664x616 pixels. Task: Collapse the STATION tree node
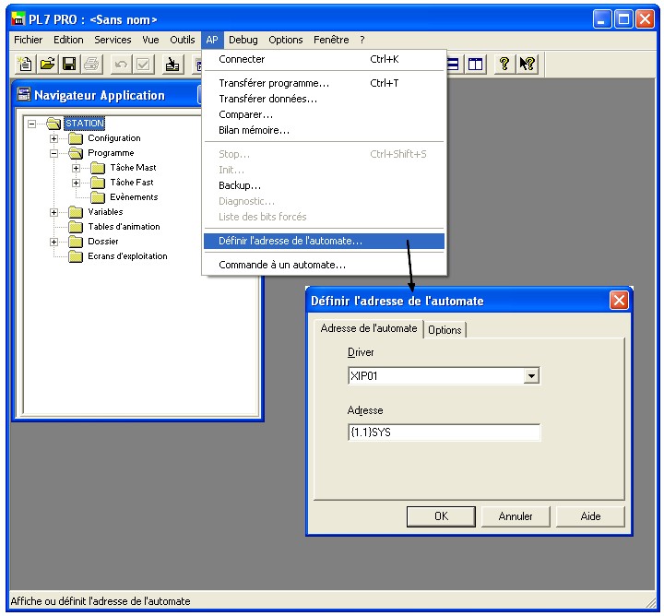click(x=31, y=124)
